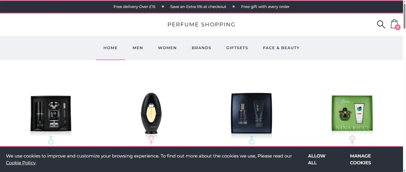406x172 pixels.
Task: Click the cart item count badge
Action: tap(398, 27)
